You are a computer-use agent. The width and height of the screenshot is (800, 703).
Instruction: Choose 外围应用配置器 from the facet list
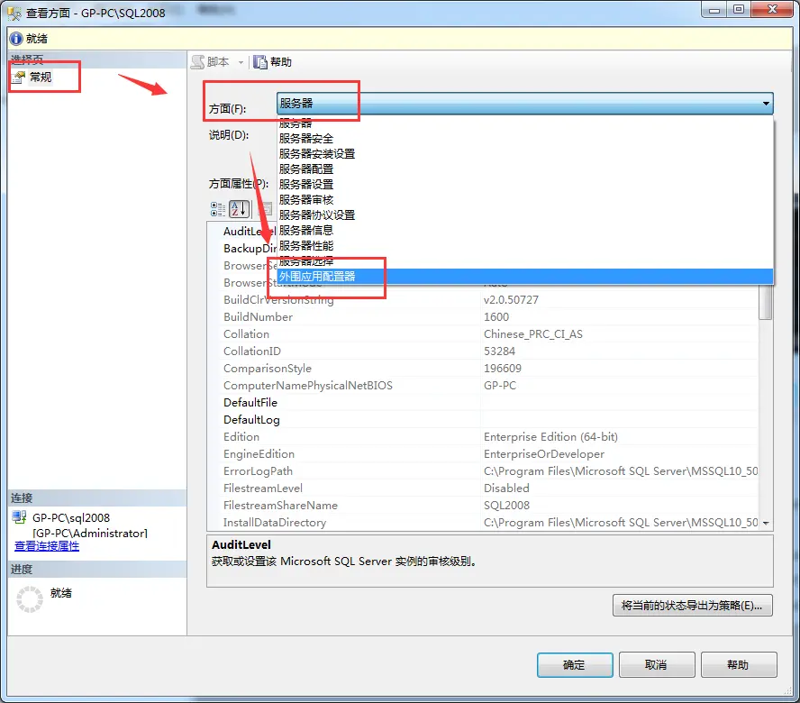click(317, 277)
